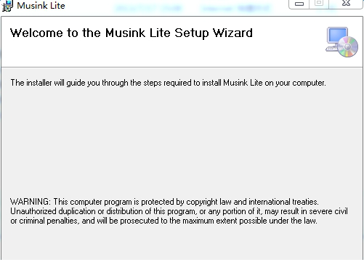This screenshot has width=364, height=270.
Task: Click the word "WARNING:" in the notice
Action: (x=31, y=202)
